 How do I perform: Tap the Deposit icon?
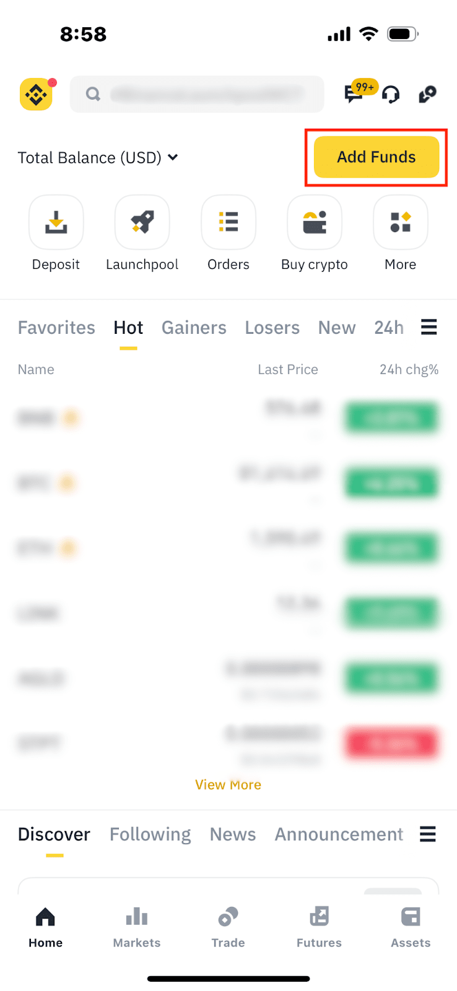pos(56,222)
